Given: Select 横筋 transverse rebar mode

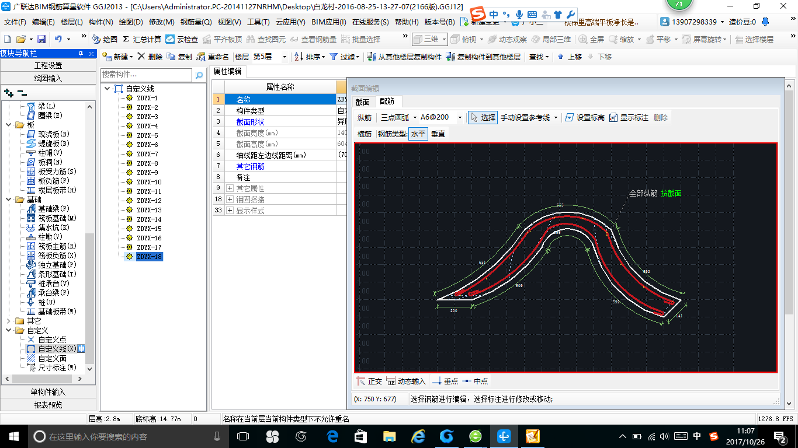Looking at the screenshot, I should (x=365, y=134).
